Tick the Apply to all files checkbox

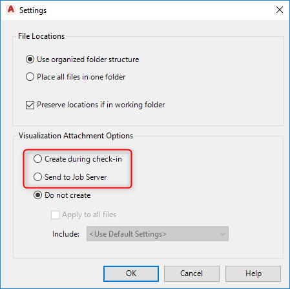55,215
